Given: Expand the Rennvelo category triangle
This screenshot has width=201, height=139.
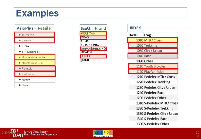Looking at the screenshot, I should click(20, 68).
